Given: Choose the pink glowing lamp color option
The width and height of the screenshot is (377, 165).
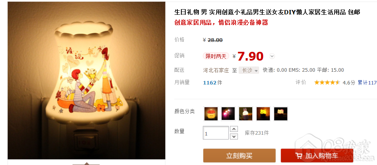Looking at the screenshot, I should [x=228, y=114].
